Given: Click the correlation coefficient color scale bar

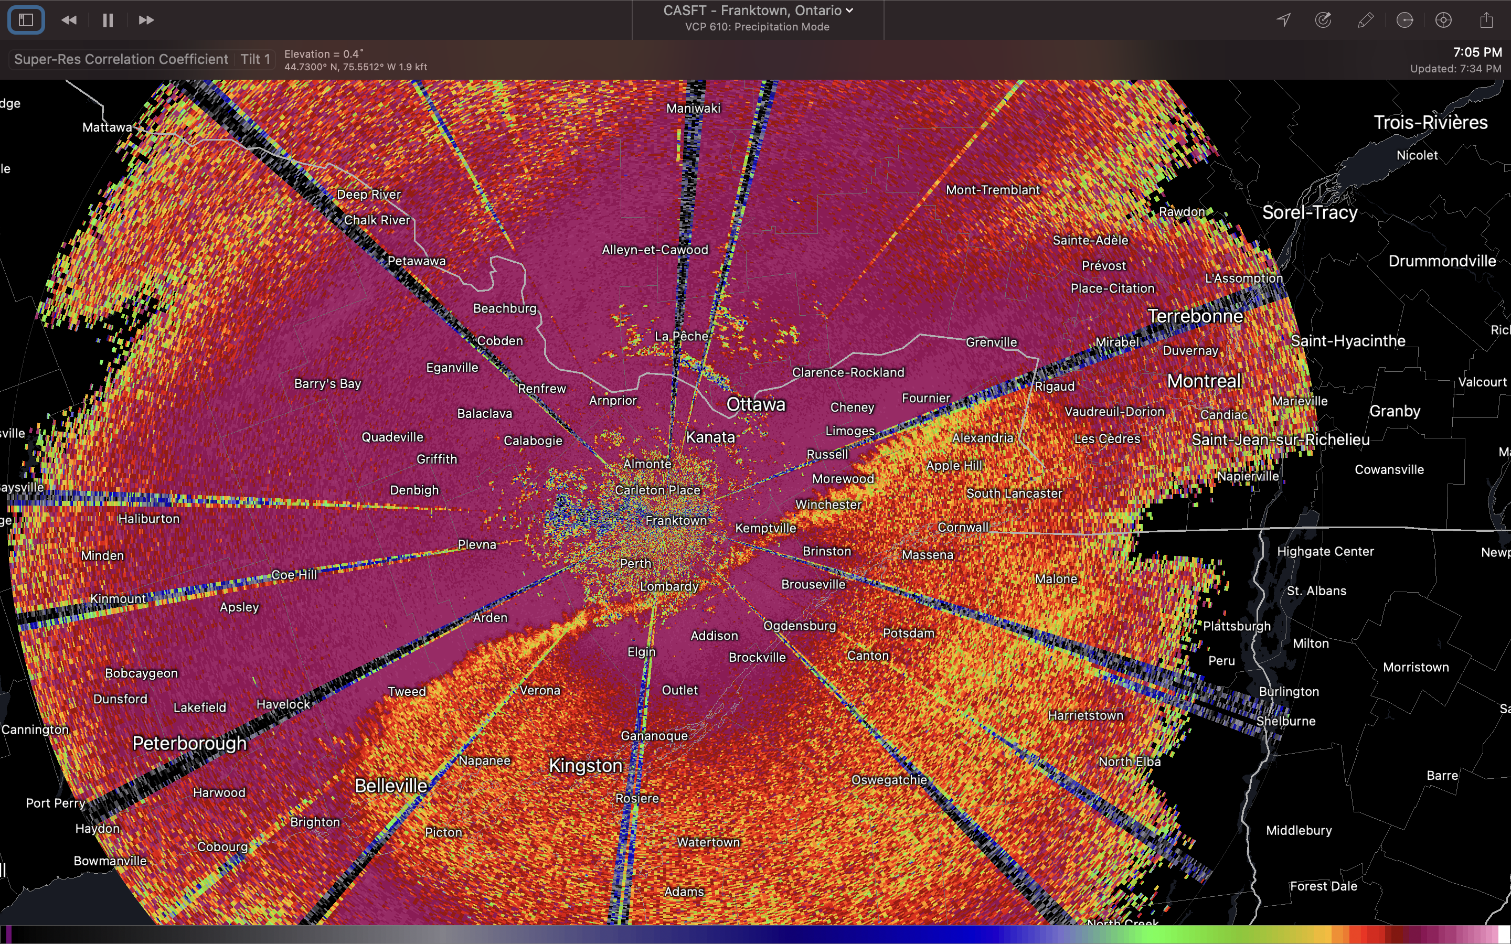Looking at the screenshot, I should click(x=755, y=935).
